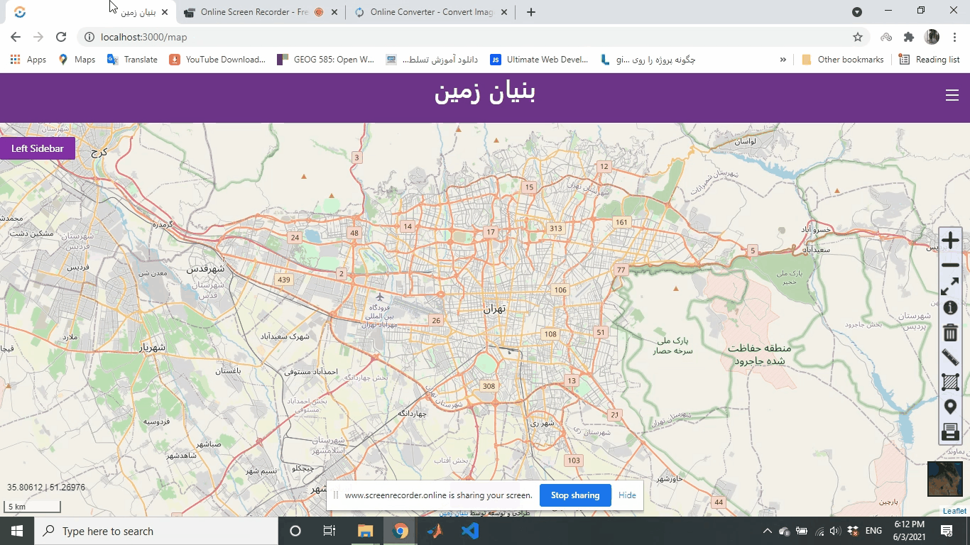The image size is (970, 545).
Task: Open the Reading list
Action: [929, 60]
